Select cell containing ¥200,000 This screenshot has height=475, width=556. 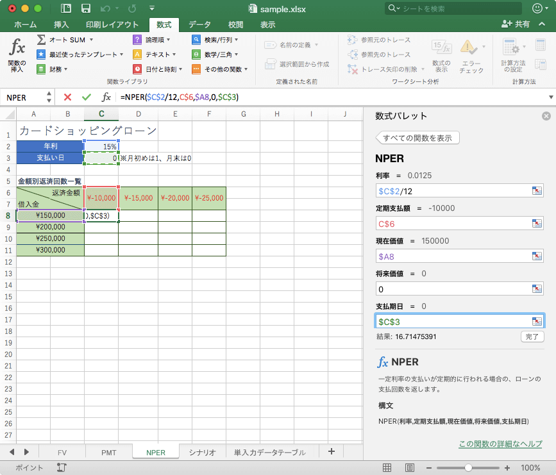(x=51, y=227)
